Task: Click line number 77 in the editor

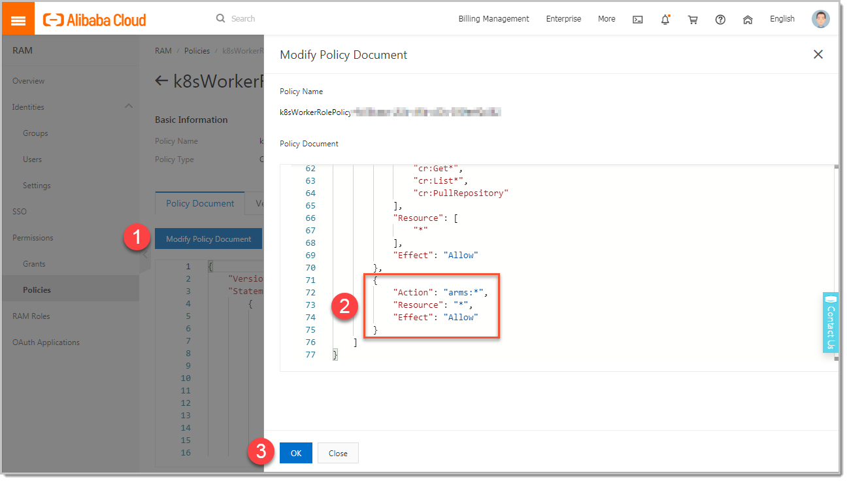Action: click(x=310, y=354)
